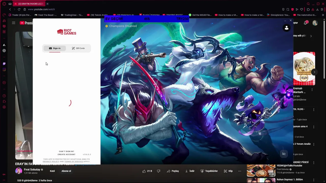Open Fırat Sobutay channel avatar
The image size is (326, 183).
19,171
